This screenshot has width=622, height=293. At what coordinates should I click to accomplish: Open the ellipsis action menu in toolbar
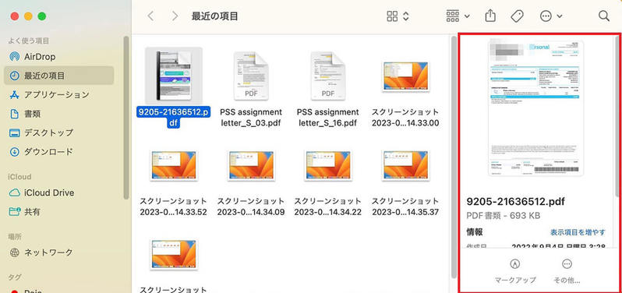[551, 16]
